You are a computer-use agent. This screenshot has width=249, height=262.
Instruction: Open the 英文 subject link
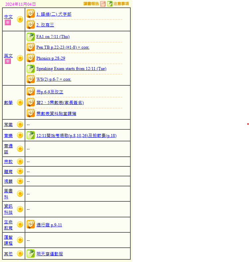8,56
